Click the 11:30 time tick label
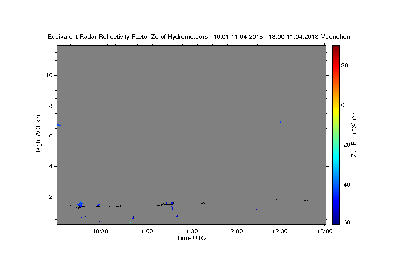The width and height of the screenshot is (403, 269). (190, 231)
